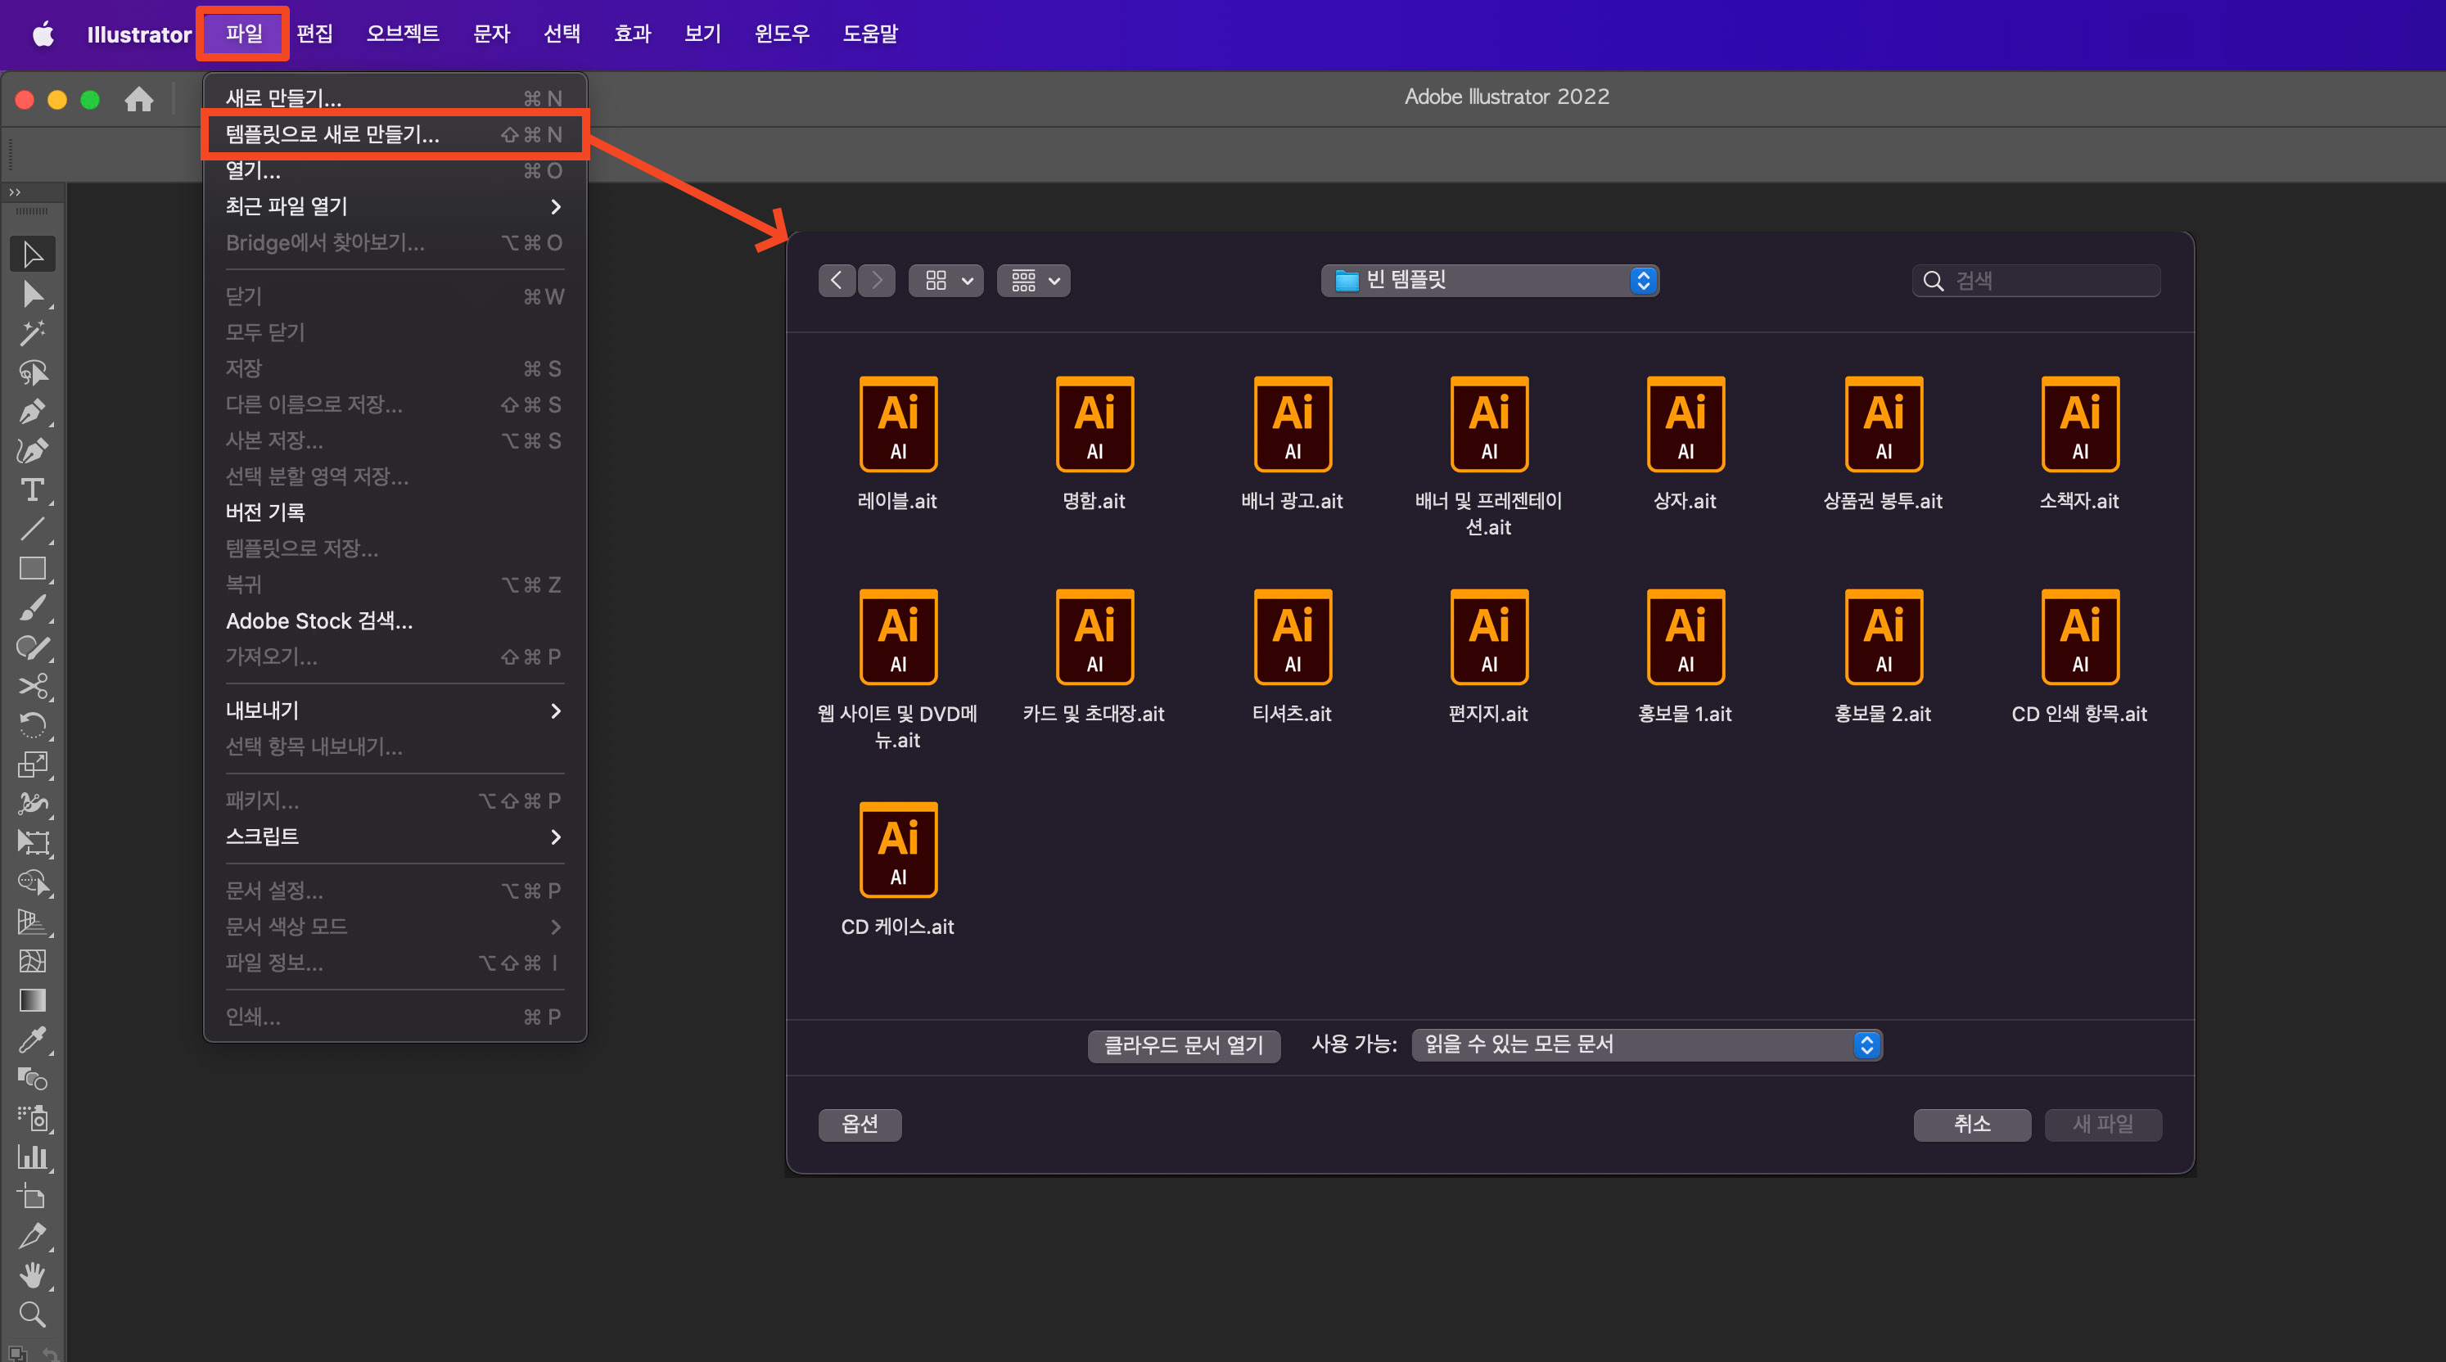The height and width of the screenshot is (1362, 2446).
Task: Click the 옵션 button
Action: (860, 1124)
